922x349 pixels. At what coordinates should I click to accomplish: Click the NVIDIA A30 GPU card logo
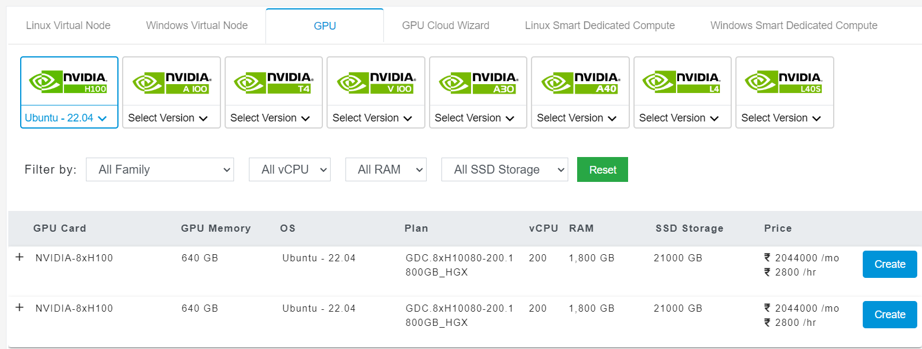(x=478, y=82)
